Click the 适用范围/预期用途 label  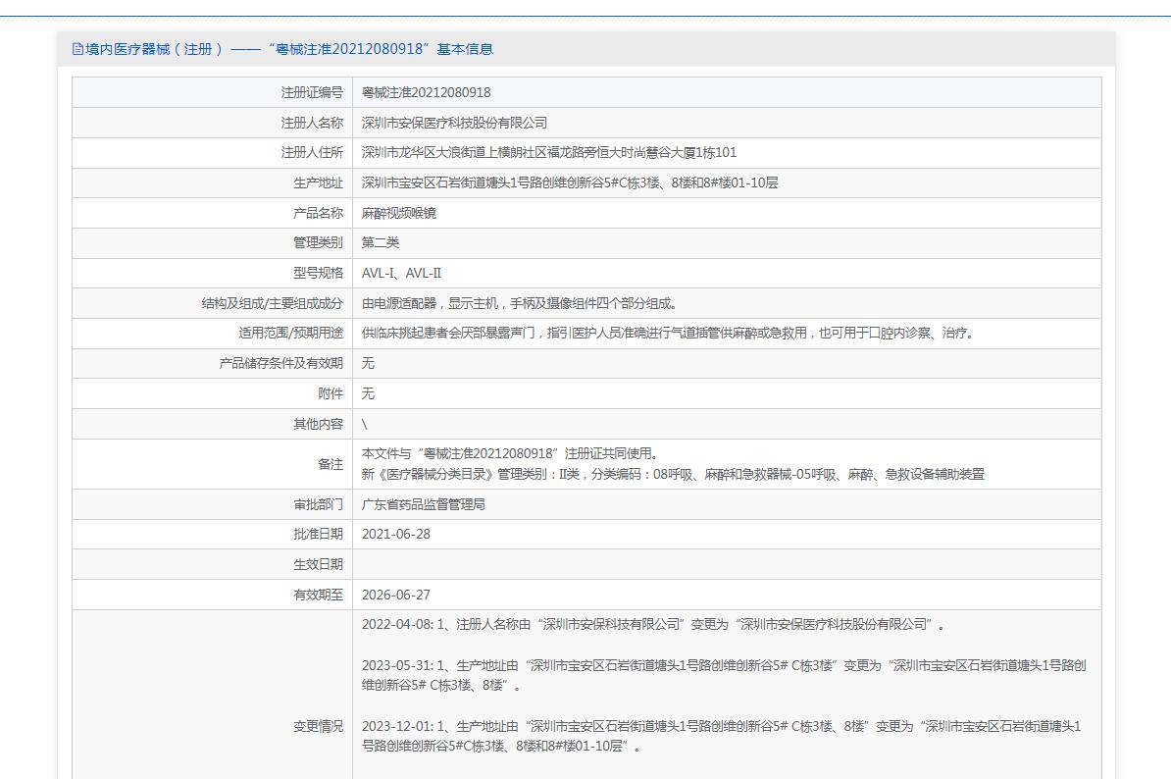coord(291,334)
